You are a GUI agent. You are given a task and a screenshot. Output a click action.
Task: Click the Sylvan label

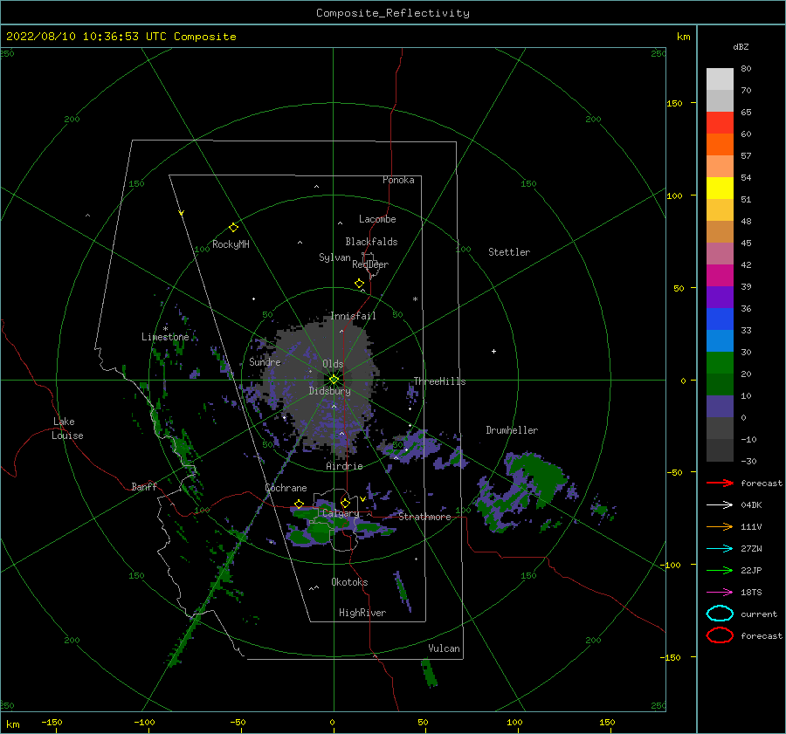point(334,257)
